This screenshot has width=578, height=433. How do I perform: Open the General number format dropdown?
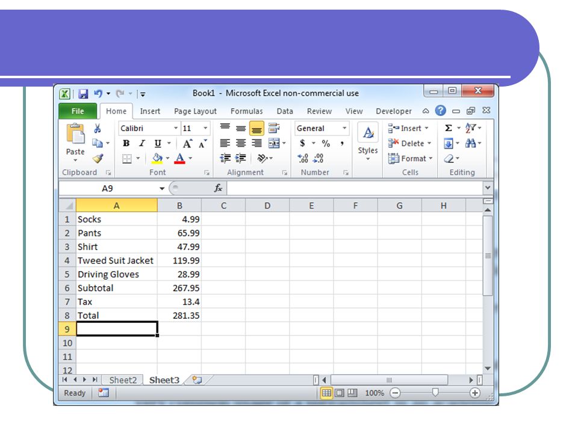tap(344, 128)
